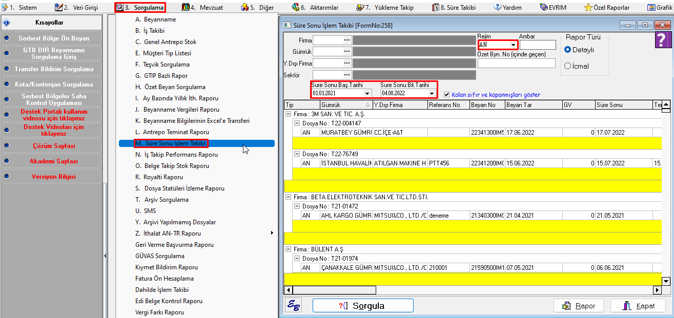This screenshot has height=318, width=674.
Task: Click the bullet icon beside Akademi Sayfası
Action: [6, 161]
